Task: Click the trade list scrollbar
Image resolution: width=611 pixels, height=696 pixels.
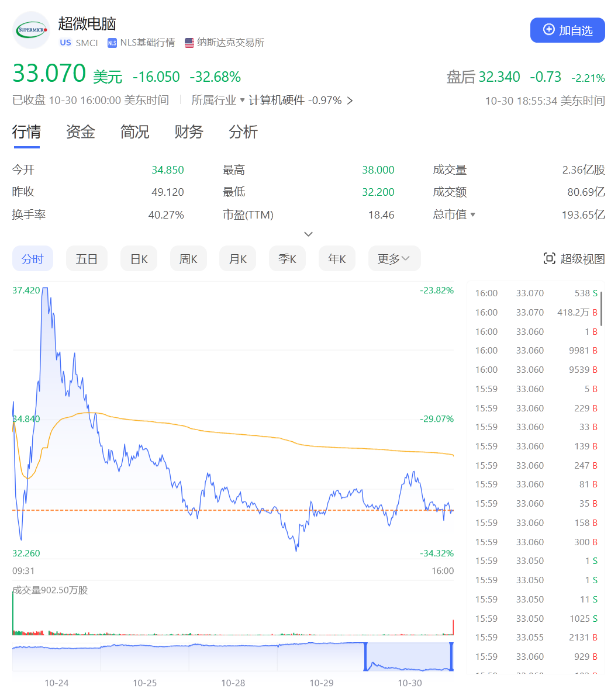Action: click(601, 309)
